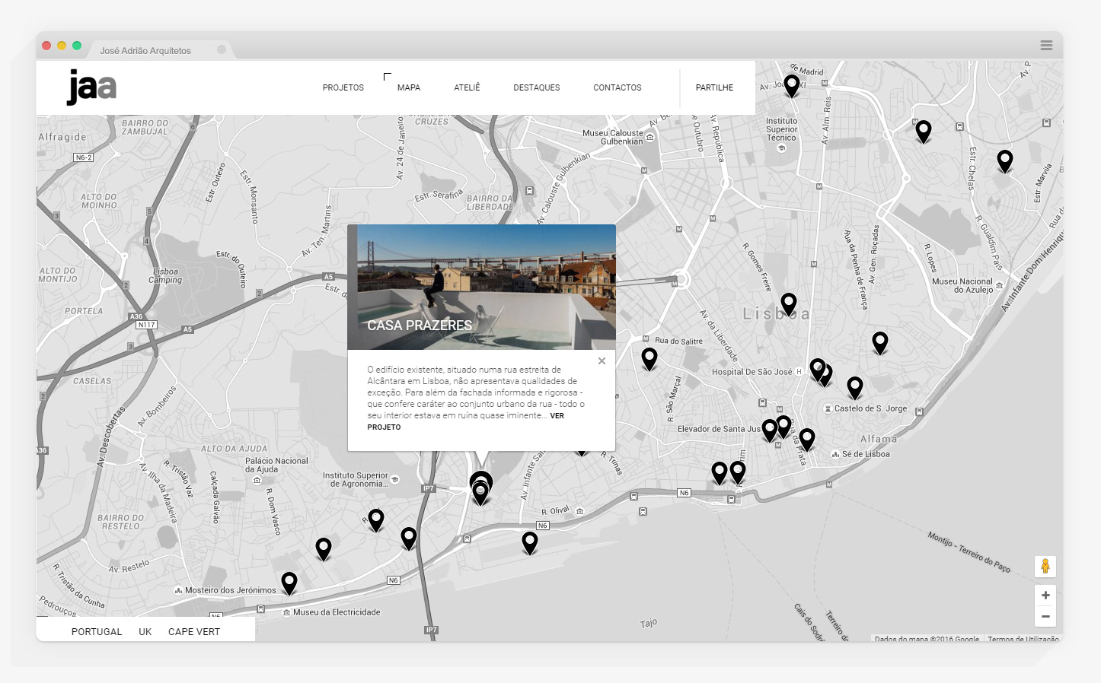Click Museu Calouste Gulbenkian map label

613,137
